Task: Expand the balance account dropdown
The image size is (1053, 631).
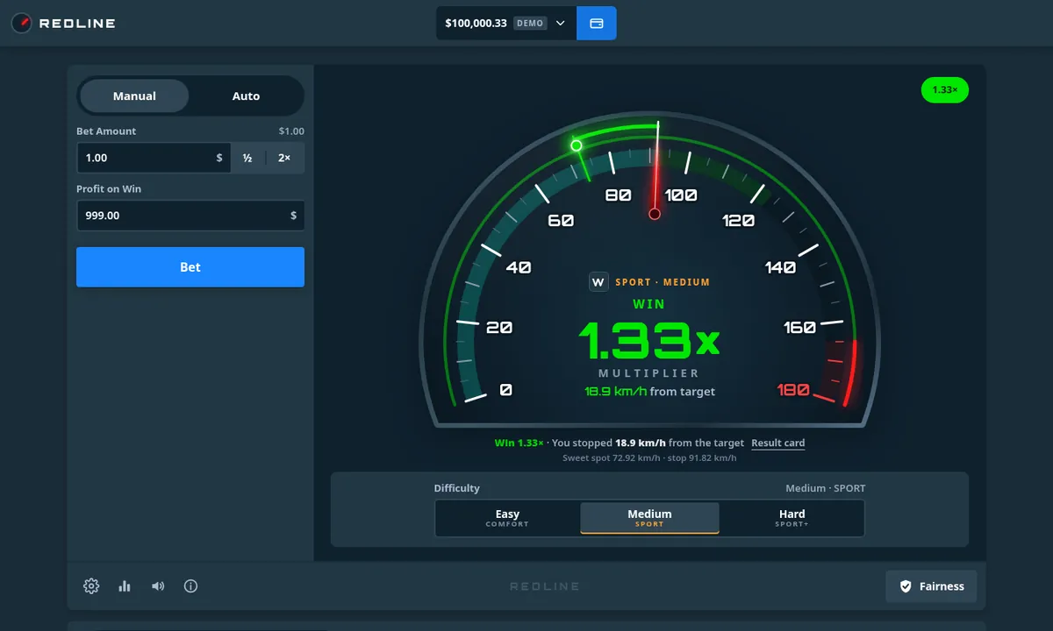Action: coord(561,23)
